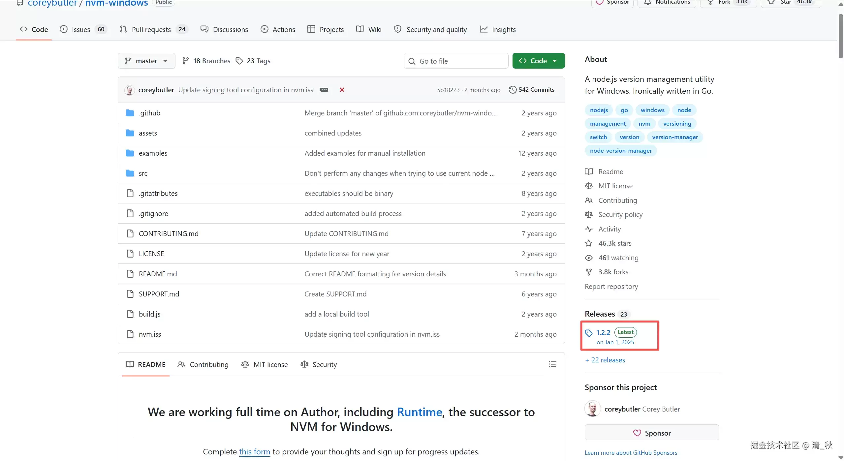844x461 pixels.
Task: Open the CONTRIBUTING.md file
Action: pos(169,234)
